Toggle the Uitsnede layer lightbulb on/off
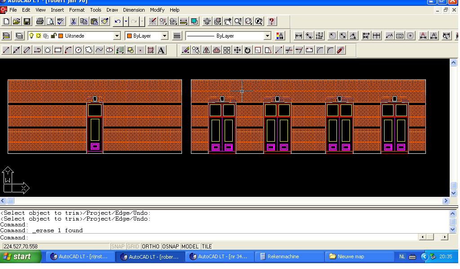Viewport: 460px width, 269px height. click(x=31, y=36)
